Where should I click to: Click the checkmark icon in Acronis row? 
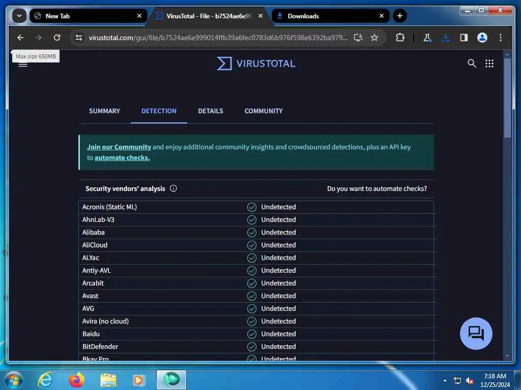click(251, 207)
